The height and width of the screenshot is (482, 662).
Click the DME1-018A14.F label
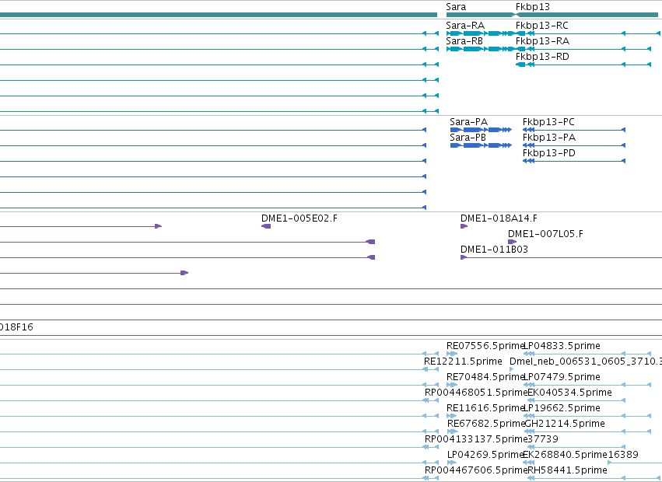(499, 218)
